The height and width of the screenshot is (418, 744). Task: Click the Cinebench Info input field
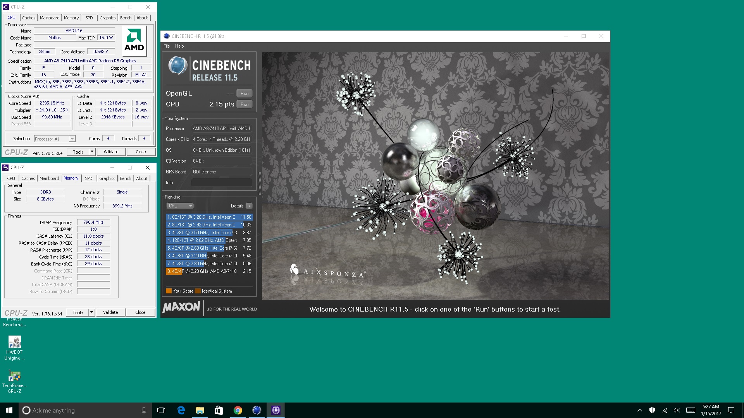(221, 183)
